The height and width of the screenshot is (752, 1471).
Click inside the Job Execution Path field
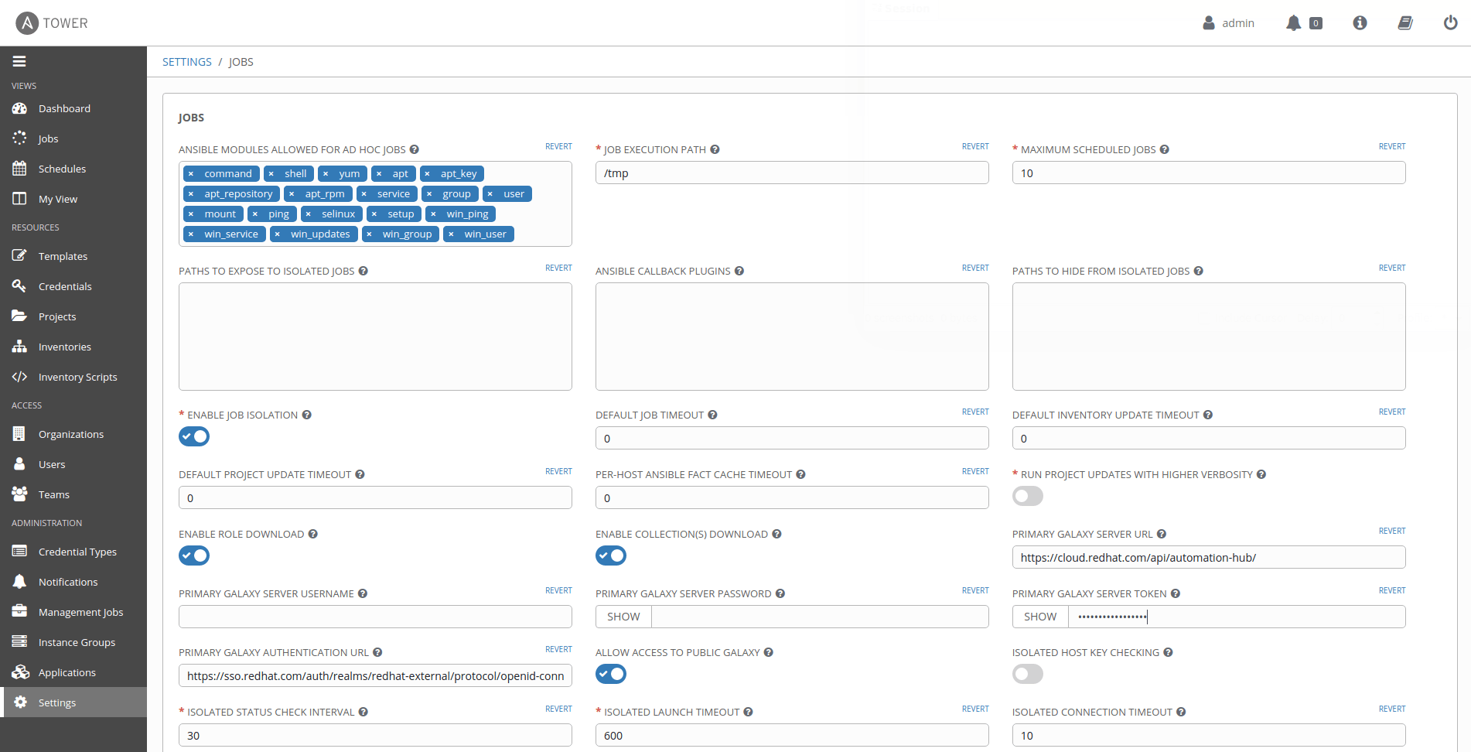[x=791, y=173]
